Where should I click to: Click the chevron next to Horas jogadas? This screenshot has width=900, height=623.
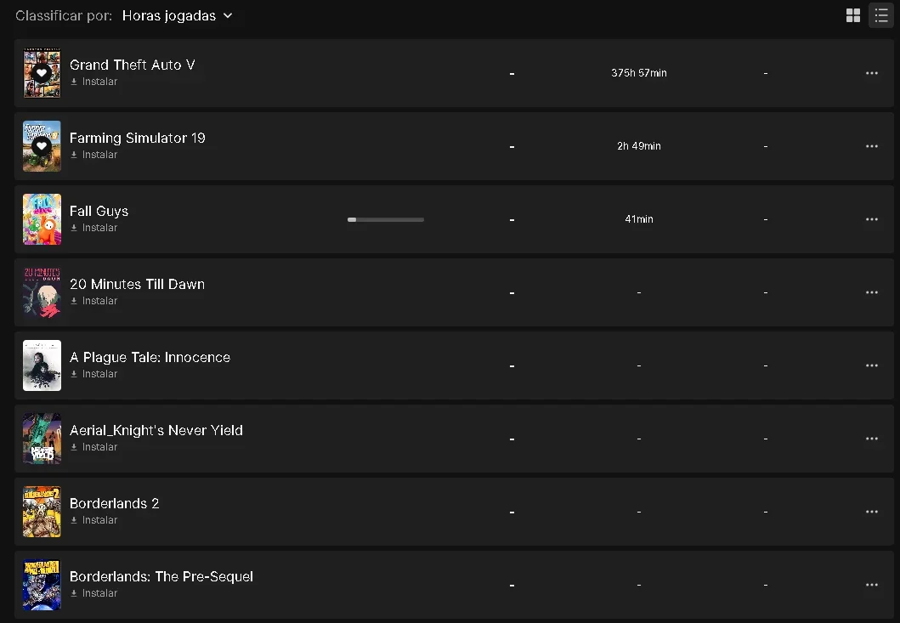pos(228,15)
